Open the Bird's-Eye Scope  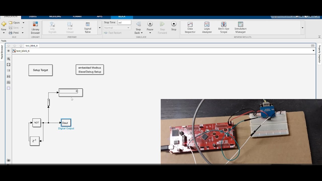pos(224,27)
